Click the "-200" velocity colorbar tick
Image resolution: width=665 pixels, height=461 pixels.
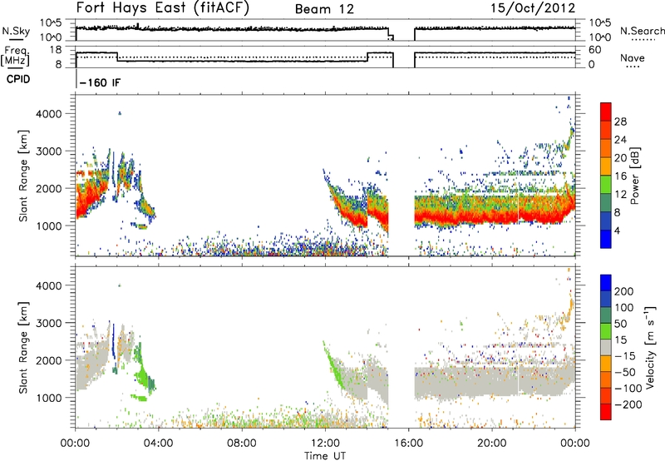tap(628, 404)
